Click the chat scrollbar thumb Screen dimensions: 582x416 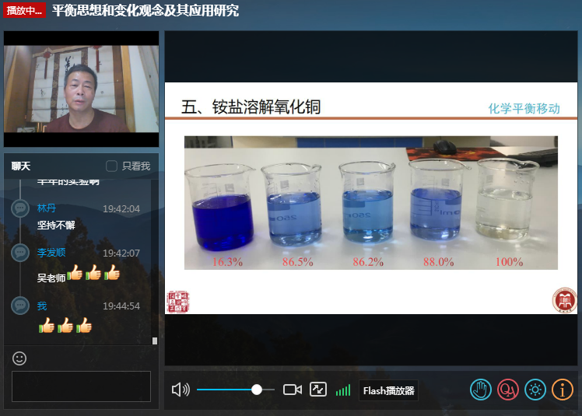click(154, 341)
